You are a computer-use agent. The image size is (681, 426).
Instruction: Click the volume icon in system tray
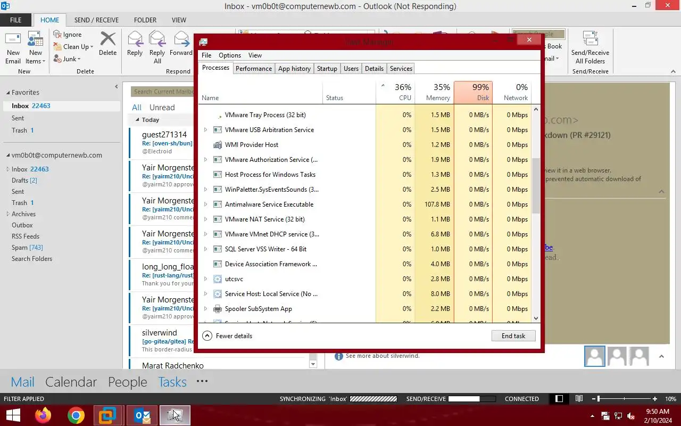[631, 416]
